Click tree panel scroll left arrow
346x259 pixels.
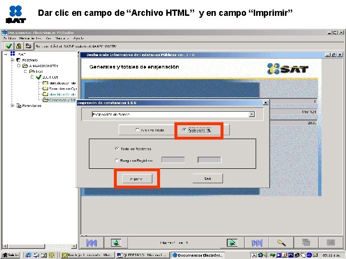[x=5, y=246]
